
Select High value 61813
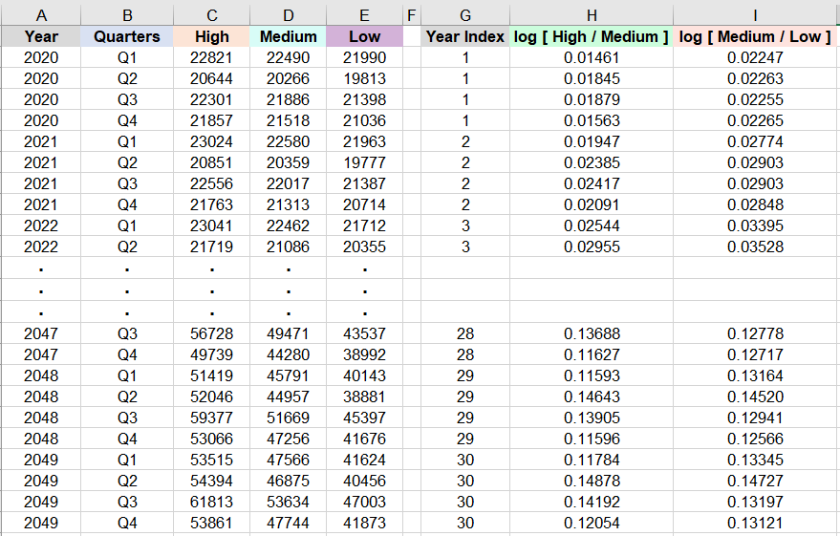click(211, 502)
